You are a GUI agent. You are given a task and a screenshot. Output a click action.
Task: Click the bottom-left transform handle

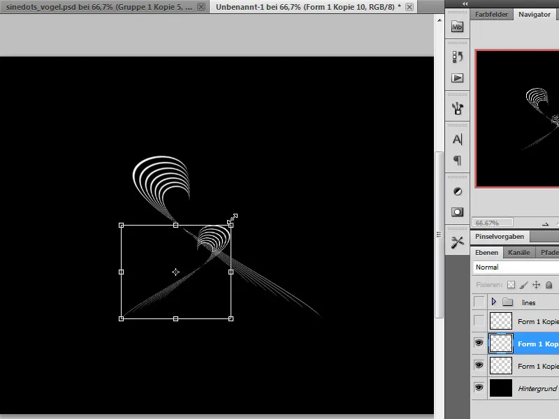click(121, 319)
